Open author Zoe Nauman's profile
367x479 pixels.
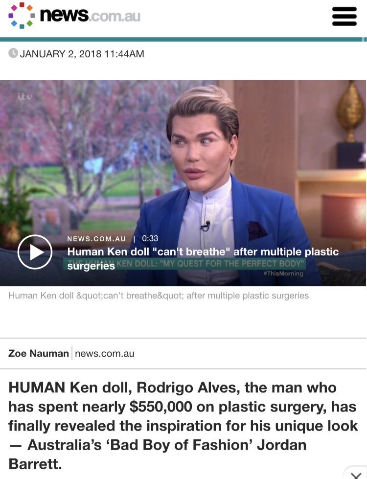point(39,353)
